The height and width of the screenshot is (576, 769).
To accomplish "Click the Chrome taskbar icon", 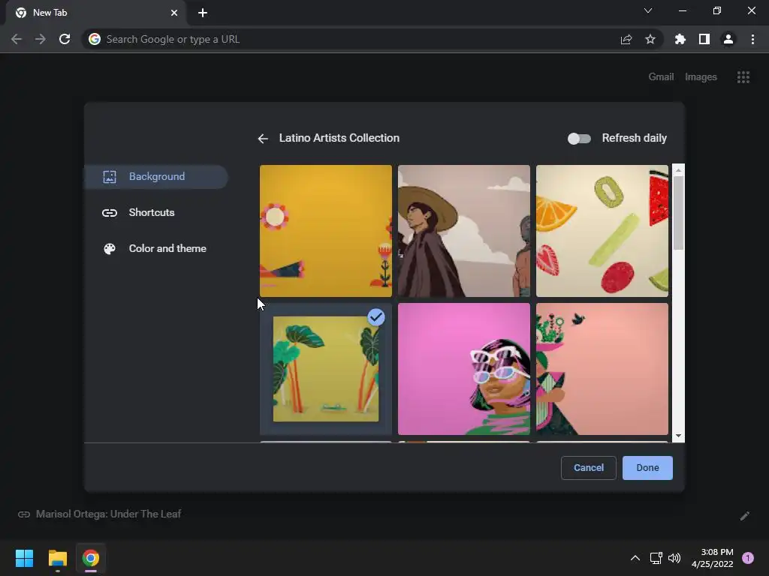I will pos(91,558).
